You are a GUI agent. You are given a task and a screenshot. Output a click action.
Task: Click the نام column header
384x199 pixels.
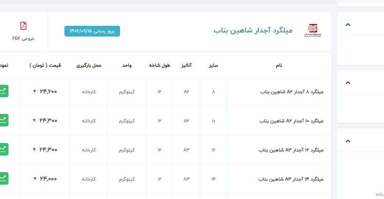pos(279,65)
